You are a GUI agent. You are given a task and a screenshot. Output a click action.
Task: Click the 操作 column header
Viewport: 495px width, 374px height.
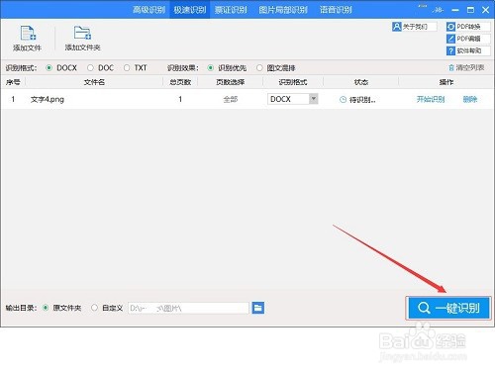(446, 82)
